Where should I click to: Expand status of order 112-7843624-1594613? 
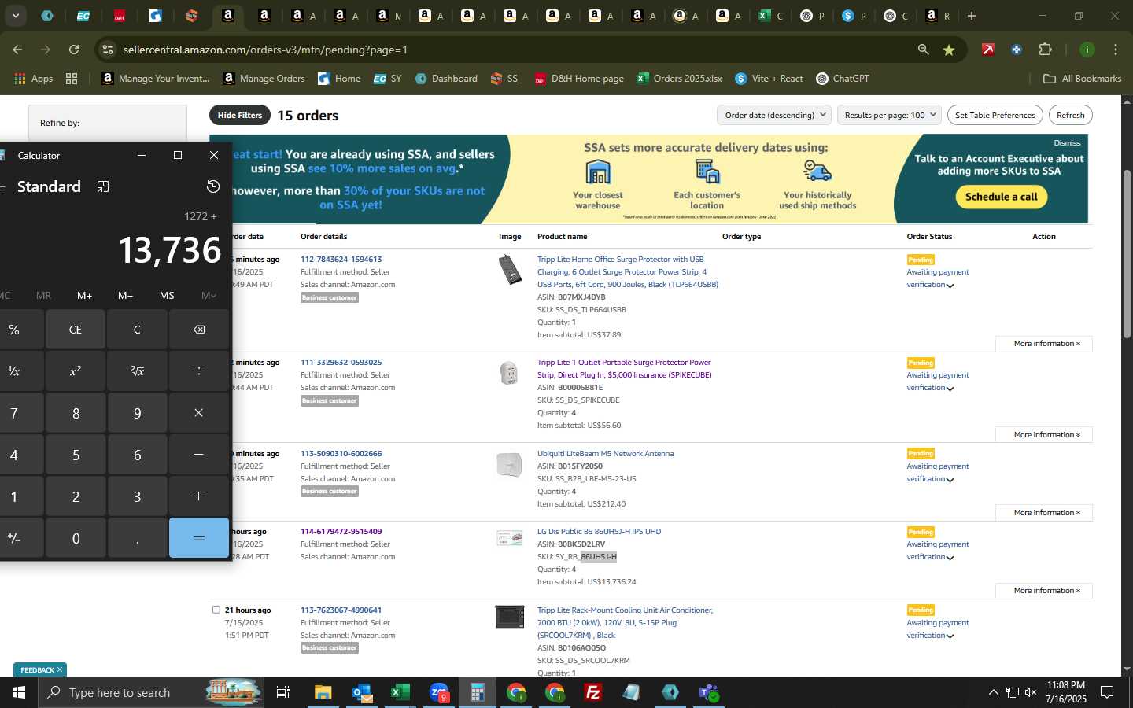coord(950,286)
